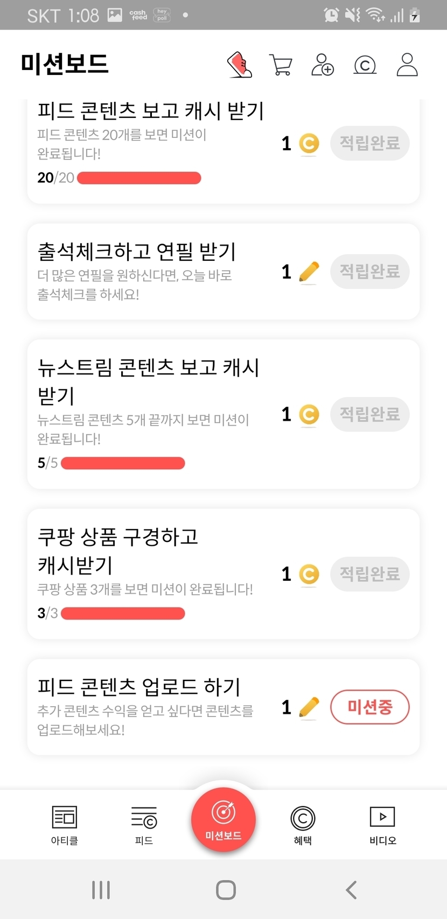Tap the invite friend icon
Viewport: 447px width, 919px height.
tap(323, 65)
